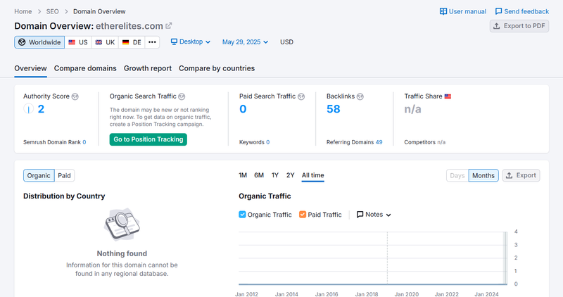Select the US database
563x297 pixels.
[x=78, y=42]
